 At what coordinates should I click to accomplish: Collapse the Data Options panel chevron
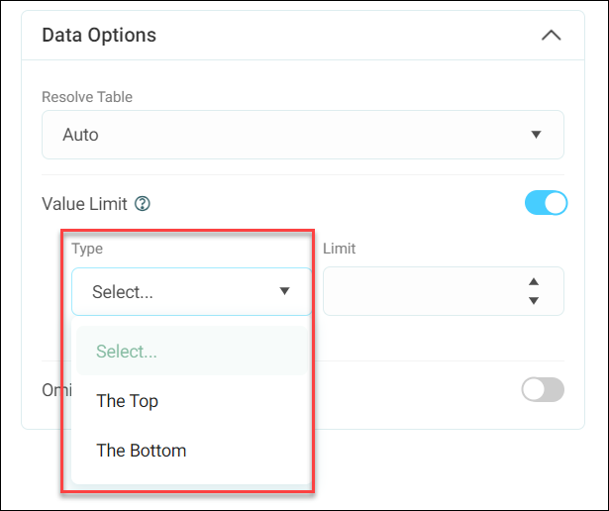coord(552,36)
